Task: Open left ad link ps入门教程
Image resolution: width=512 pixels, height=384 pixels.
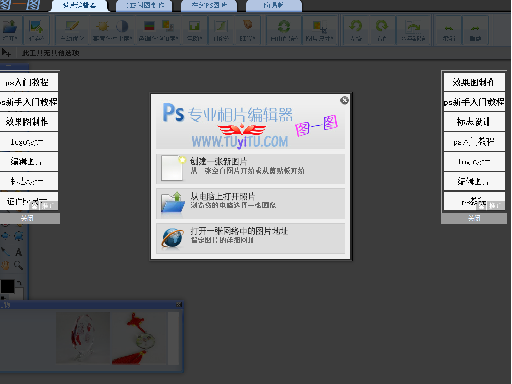Action: [28, 82]
